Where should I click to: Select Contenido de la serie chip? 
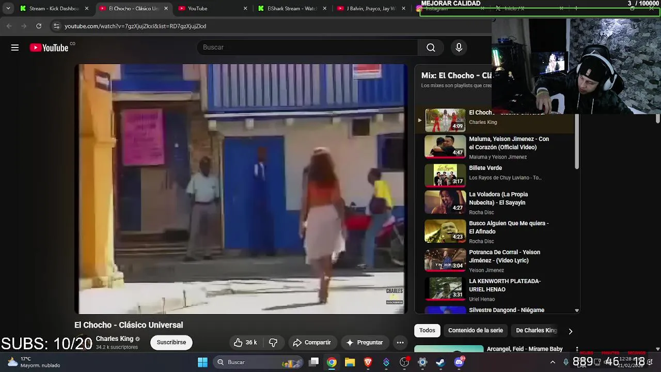click(476, 331)
